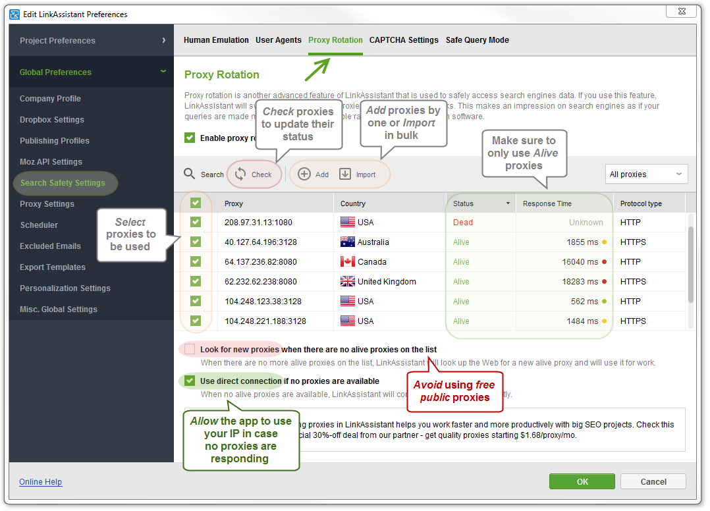Screen dimensions: 710x511
Task: Open Misc. Global Settings
Action: tap(58, 309)
